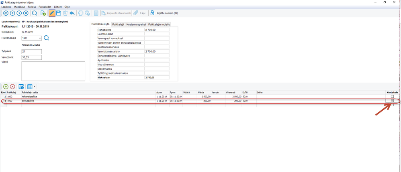This screenshot has height=172, width=401.
Task: Switch to the Kustannuspaikat tab
Action: tap(136, 24)
